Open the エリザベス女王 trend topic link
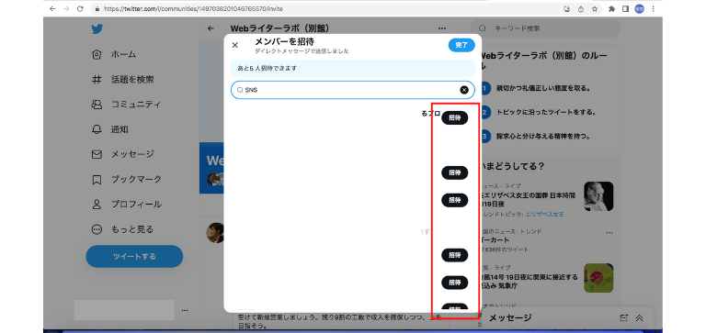 point(544,215)
